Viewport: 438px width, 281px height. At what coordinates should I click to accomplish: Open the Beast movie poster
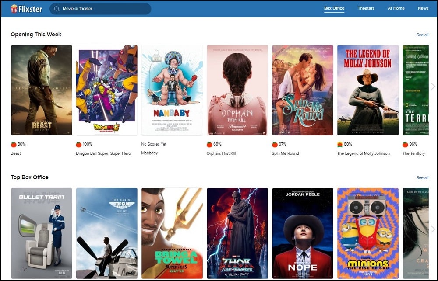pyautogui.click(x=41, y=90)
